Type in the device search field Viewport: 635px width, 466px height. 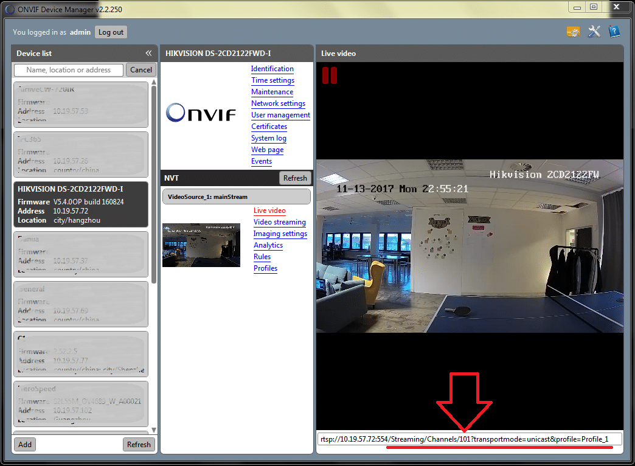[x=69, y=70]
